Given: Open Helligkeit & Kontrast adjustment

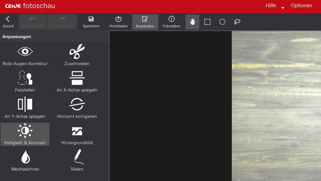Looking at the screenshot, I should (25, 134).
